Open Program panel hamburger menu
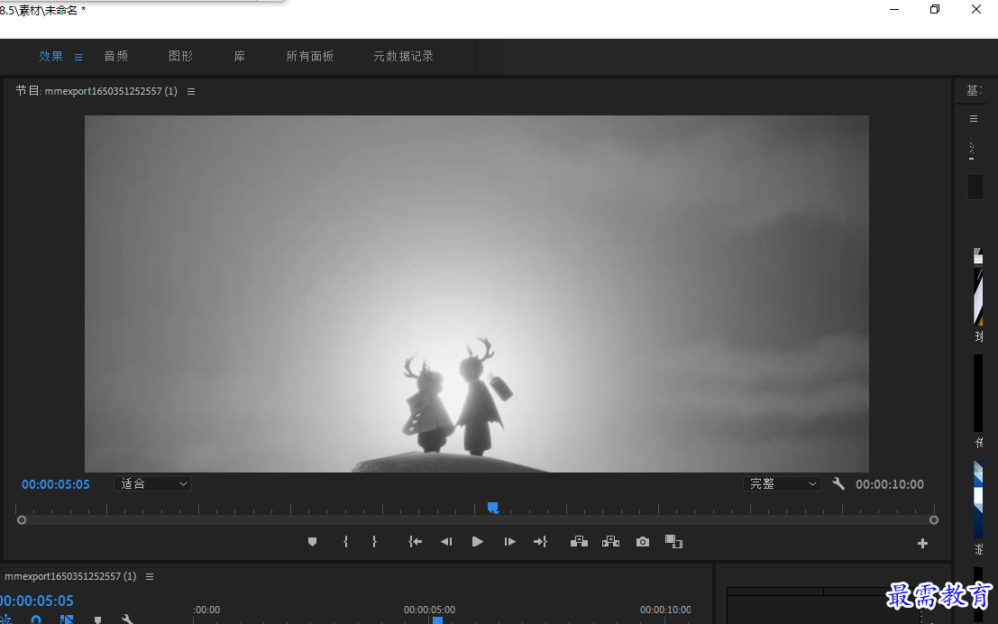 pyautogui.click(x=191, y=92)
